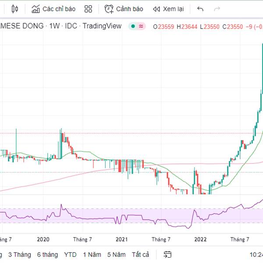The width and height of the screenshot is (263, 263).
Task: Click the L23550 low price value
Action: pos(210,27)
